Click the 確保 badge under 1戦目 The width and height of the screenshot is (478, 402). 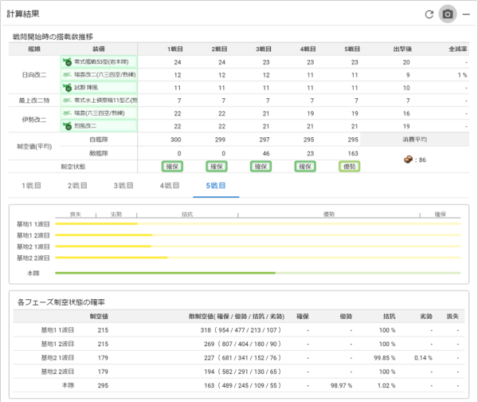click(x=172, y=167)
